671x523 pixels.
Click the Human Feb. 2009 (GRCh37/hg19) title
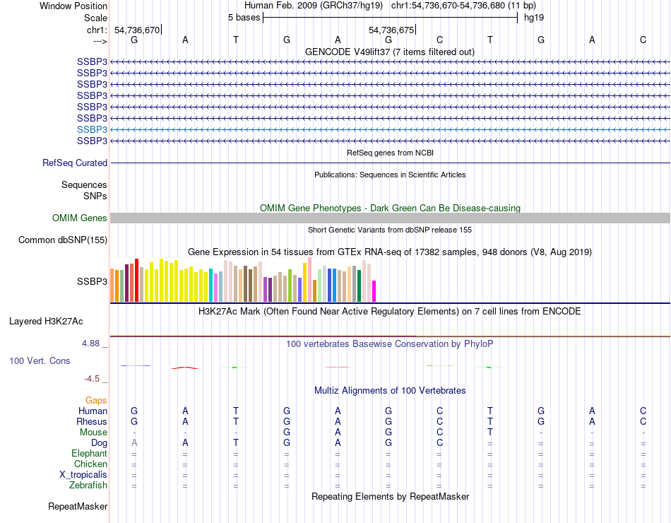click(x=314, y=6)
